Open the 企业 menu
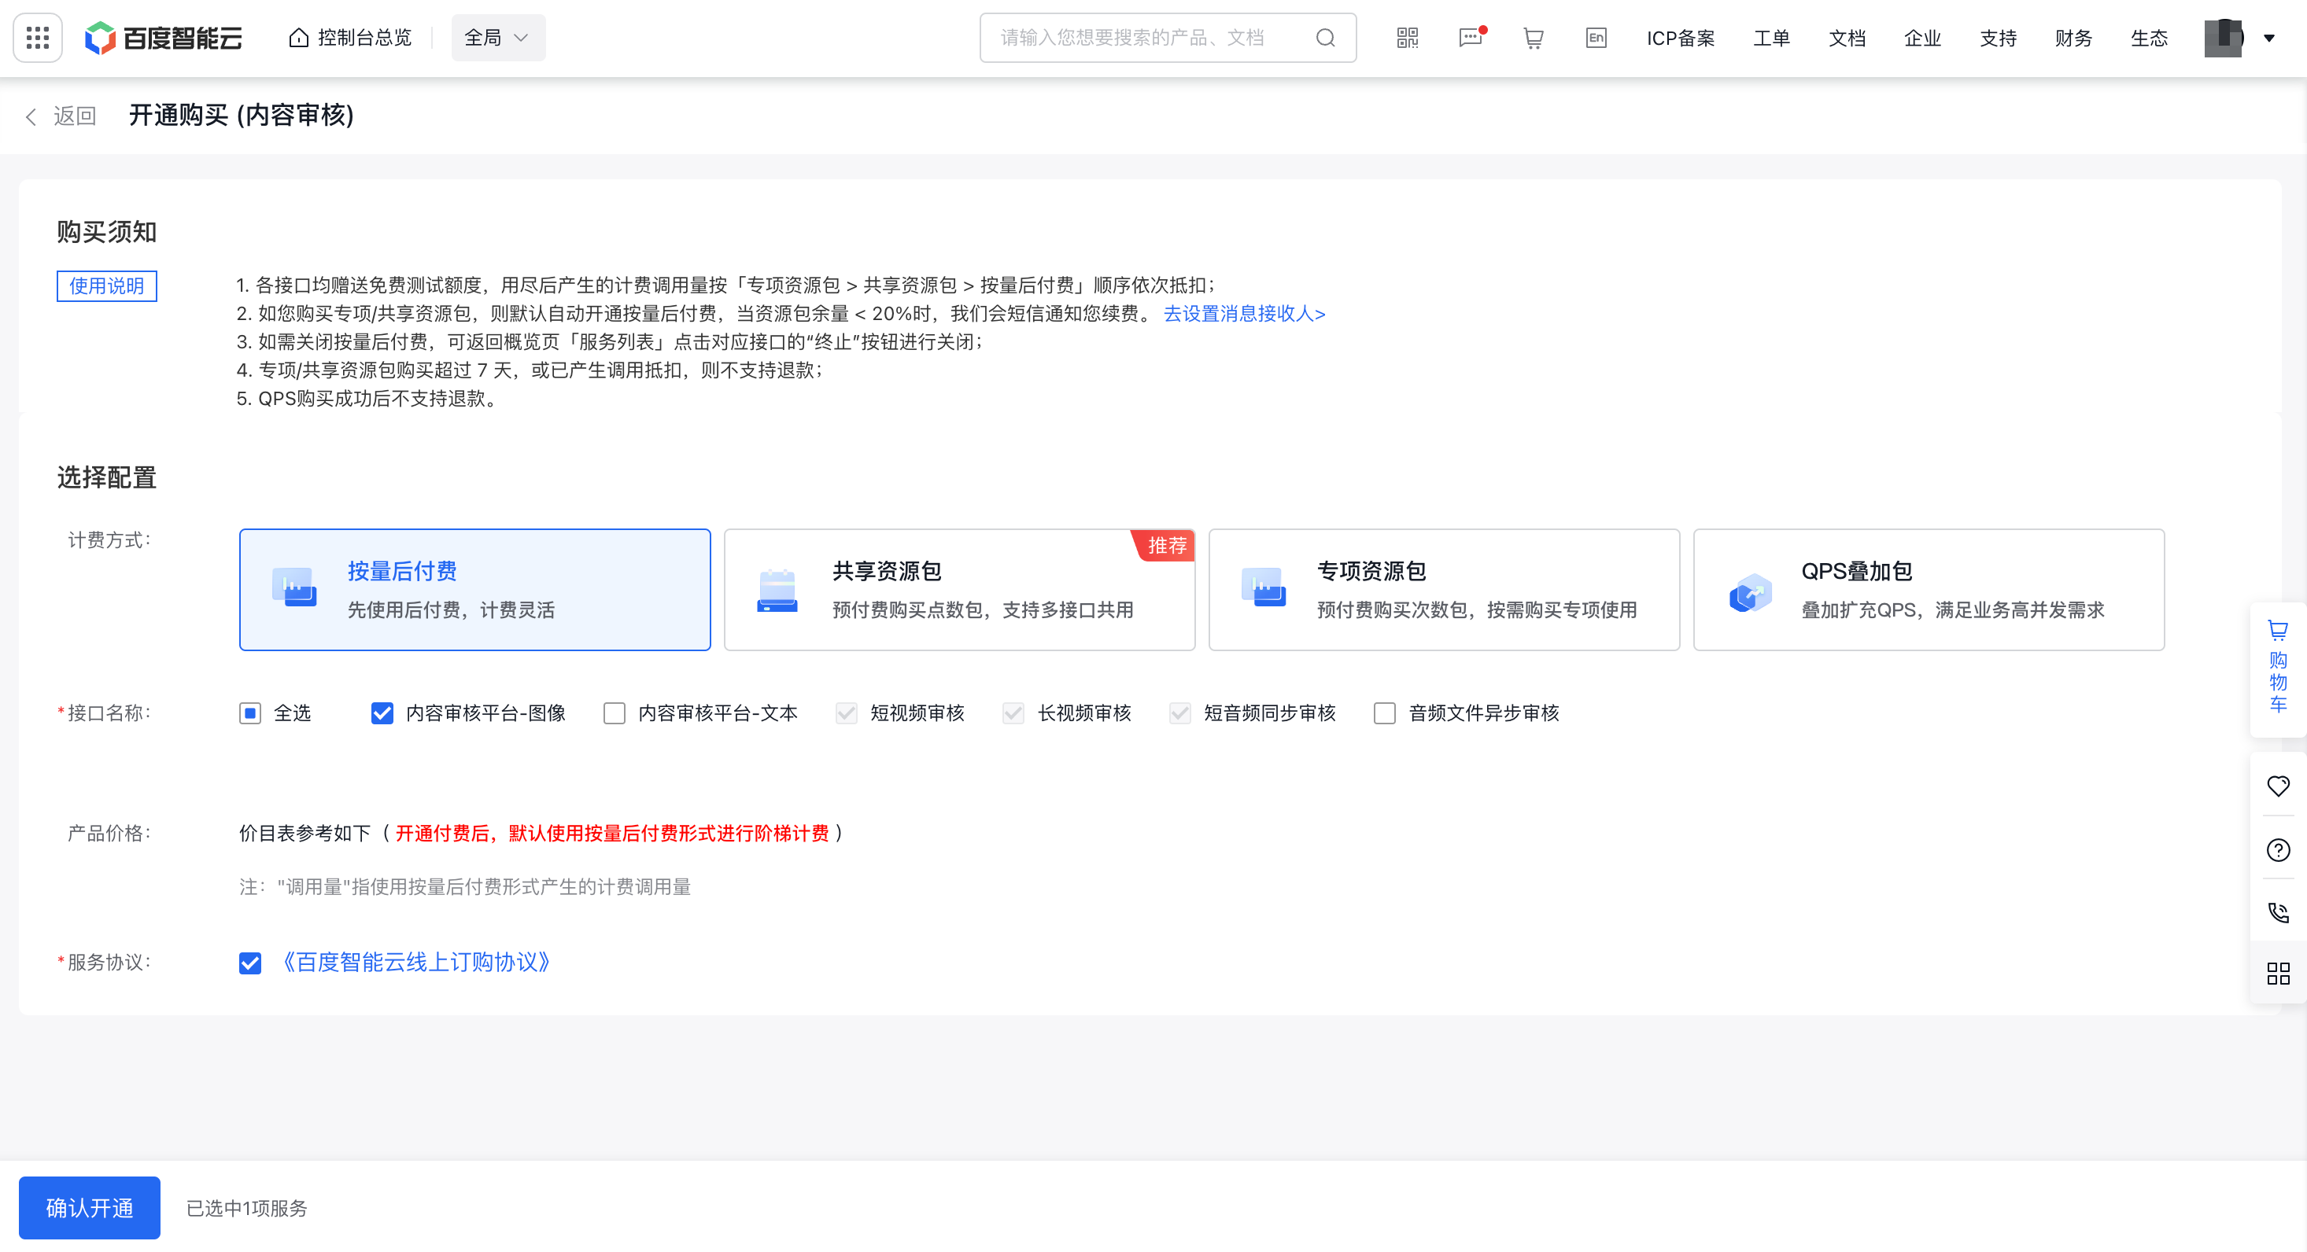Screen dimensions: 2307x1252 pos(1922,38)
